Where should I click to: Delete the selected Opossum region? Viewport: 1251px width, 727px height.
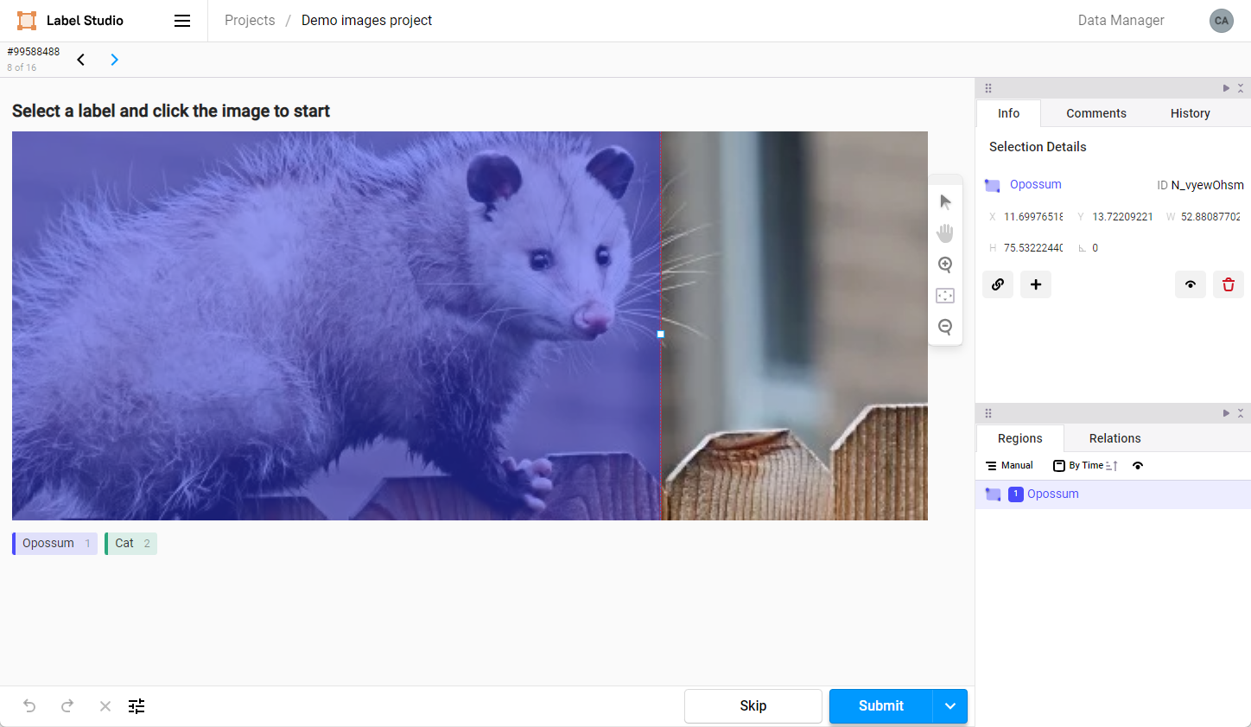1228,284
